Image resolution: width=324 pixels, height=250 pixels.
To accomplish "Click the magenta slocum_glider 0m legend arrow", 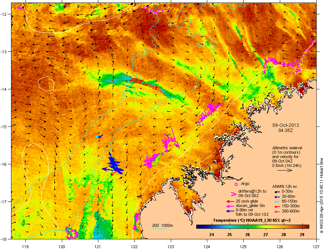I will pos(230,206).
